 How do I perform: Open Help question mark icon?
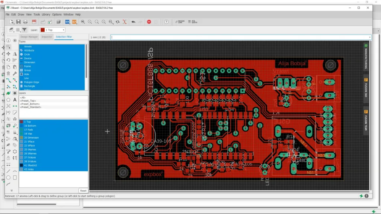166,22
